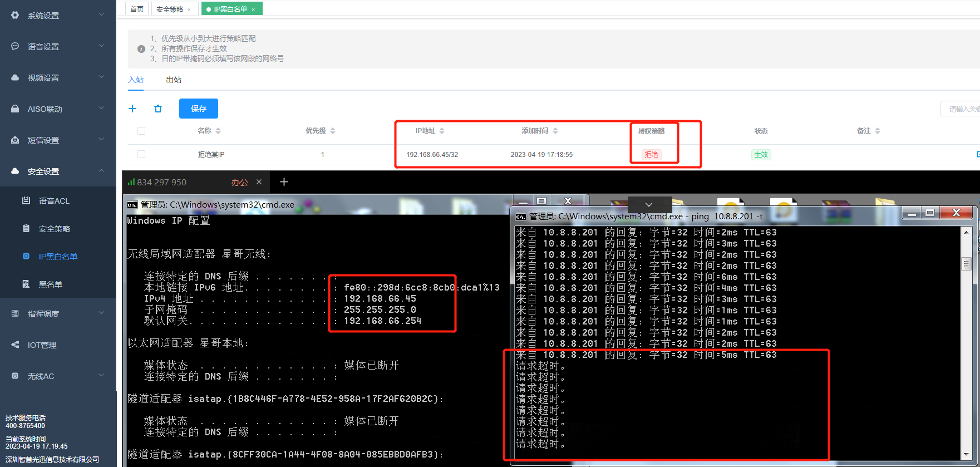Click the plus icon to add rule
This screenshot has width=980, height=467.
point(132,109)
